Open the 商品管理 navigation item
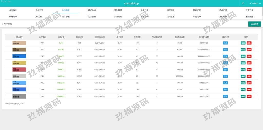The width and height of the screenshot is (263, 130). (x=92, y=17)
